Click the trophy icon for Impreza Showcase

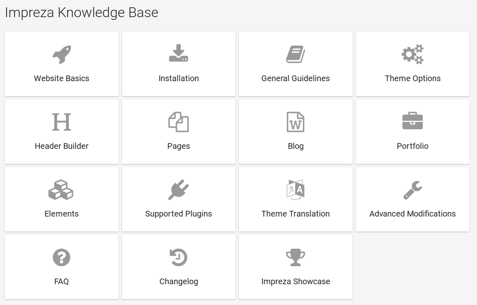tap(296, 258)
